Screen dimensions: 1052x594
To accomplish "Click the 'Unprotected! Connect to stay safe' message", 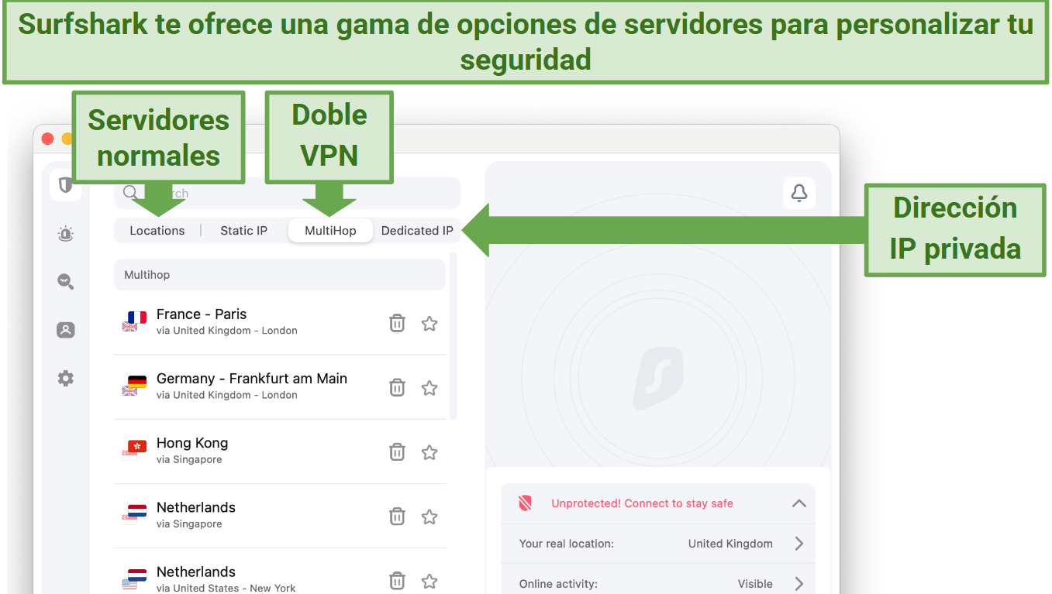I will (x=642, y=503).
